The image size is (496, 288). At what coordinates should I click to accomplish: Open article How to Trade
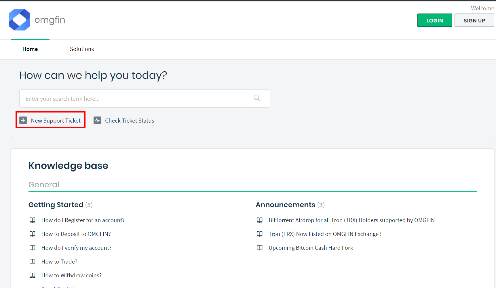(59, 262)
